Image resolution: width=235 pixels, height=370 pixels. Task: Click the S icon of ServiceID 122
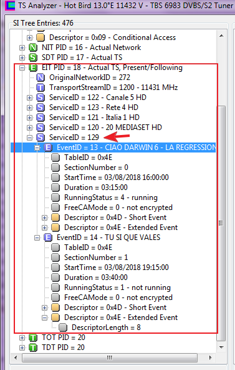pos(41,97)
